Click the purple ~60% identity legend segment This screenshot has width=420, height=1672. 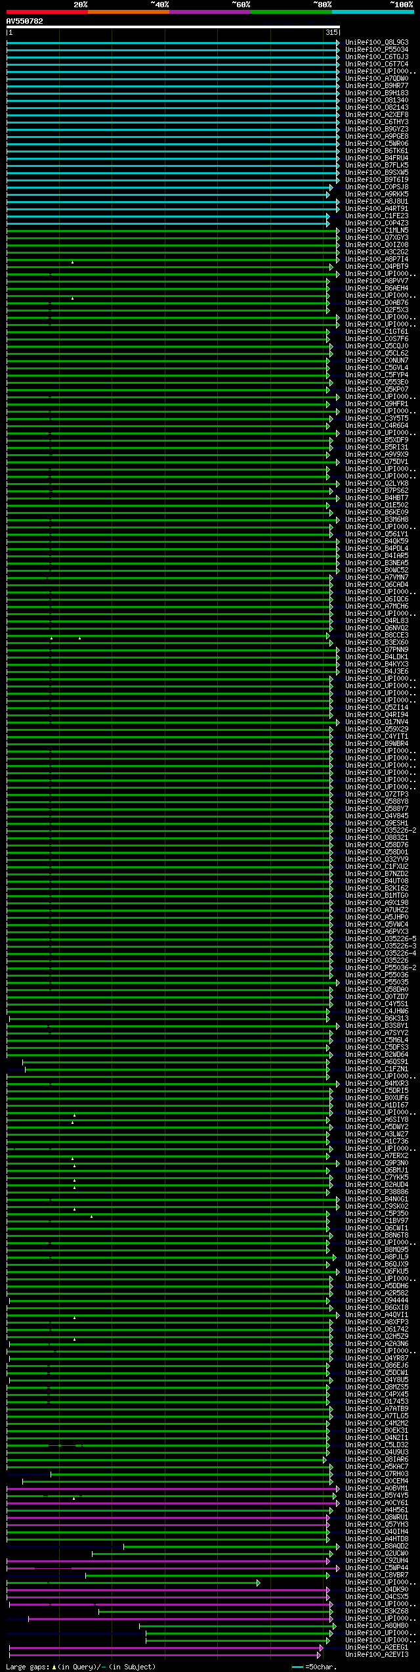(x=210, y=12)
